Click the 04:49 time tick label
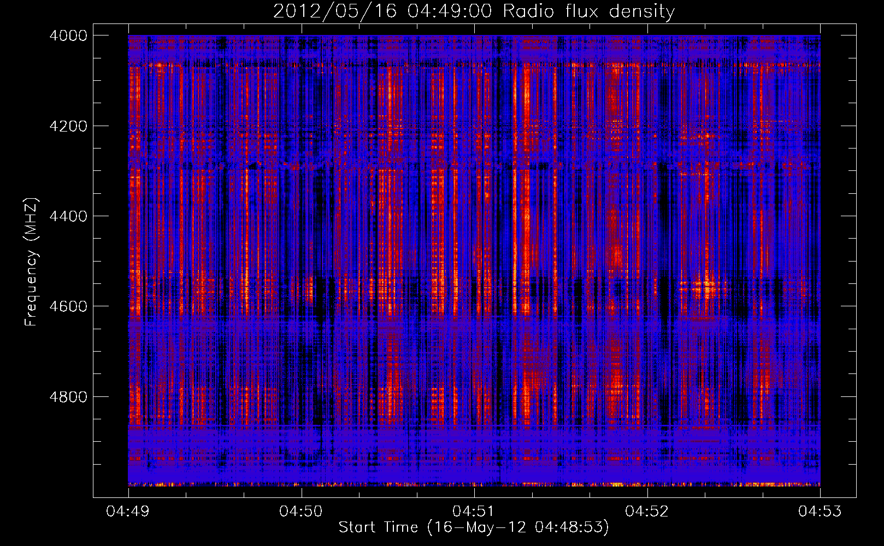The image size is (884, 546). tap(128, 512)
